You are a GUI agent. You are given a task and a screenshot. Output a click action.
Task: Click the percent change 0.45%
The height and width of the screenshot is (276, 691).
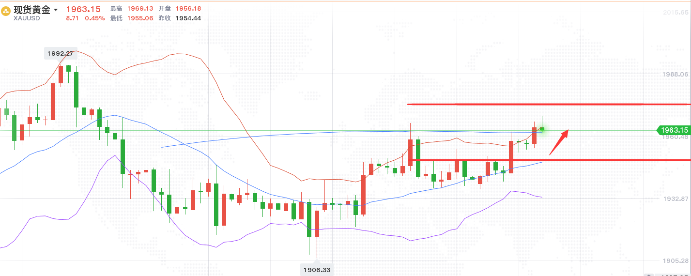pyautogui.click(x=95, y=18)
